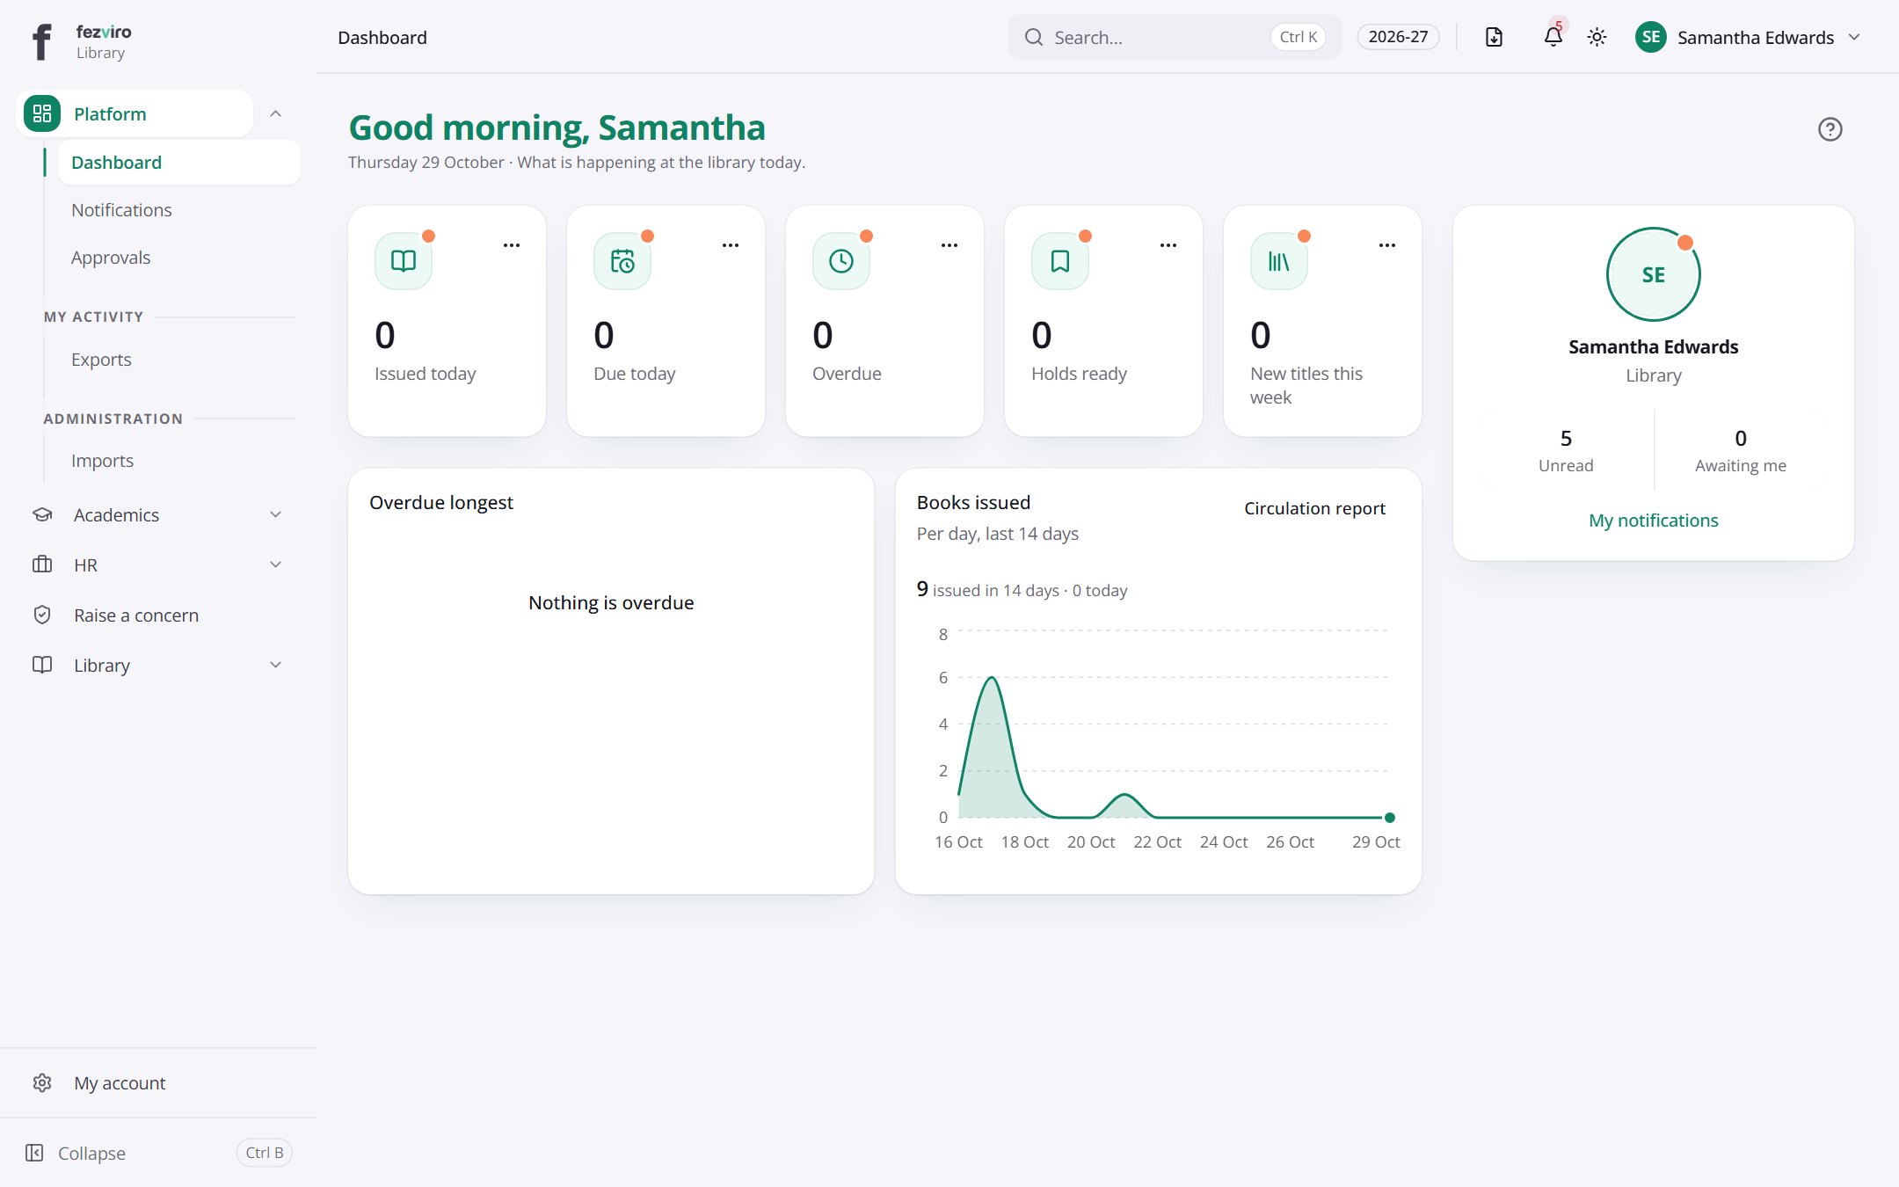Click the help question mark icon

pos(1830,129)
